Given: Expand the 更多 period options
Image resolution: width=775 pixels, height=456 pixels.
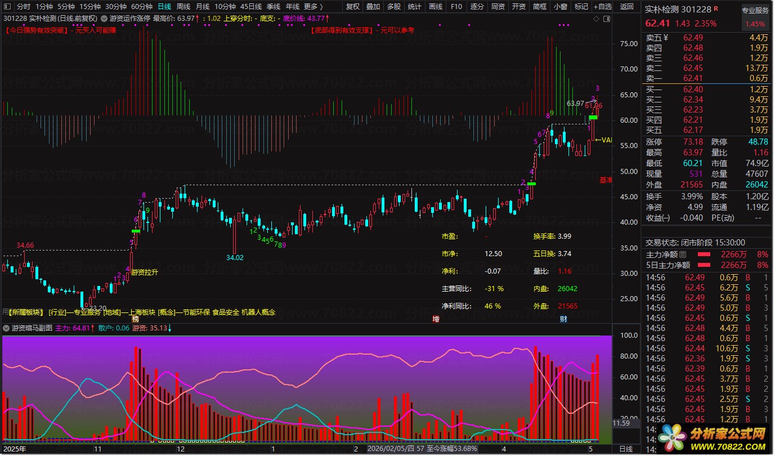Looking at the screenshot, I should [x=313, y=7].
